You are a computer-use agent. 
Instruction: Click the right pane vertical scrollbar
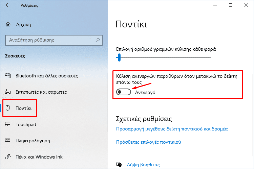pos(253,115)
